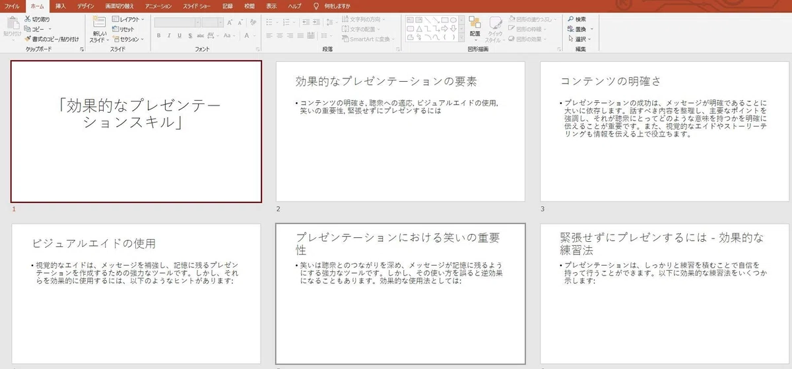Select slide 2 効果的なプレゼンテーションの要素 thumbnail
The height and width of the screenshot is (369, 792).
[400, 131]
